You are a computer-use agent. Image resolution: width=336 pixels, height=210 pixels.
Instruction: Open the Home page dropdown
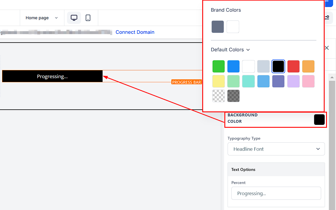coord(42,18)
